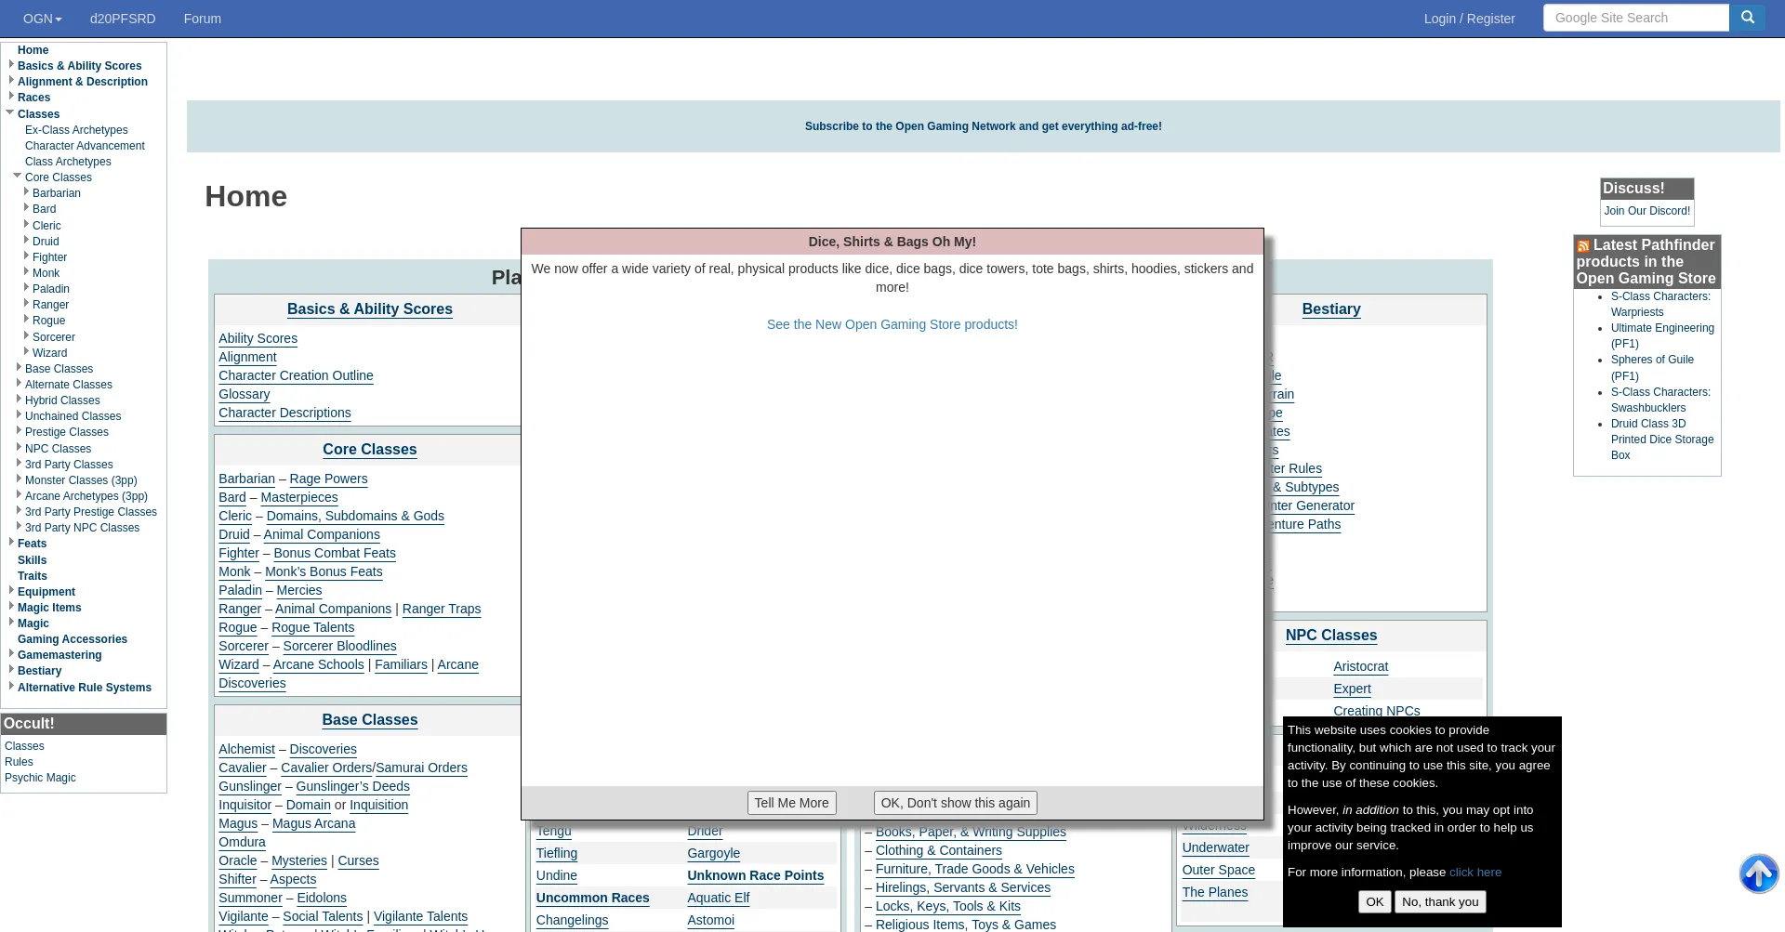Viewport: 1785px width, 932px height.
Task: Open the New Open Gaming Store products link
Action: click(892, 324)
